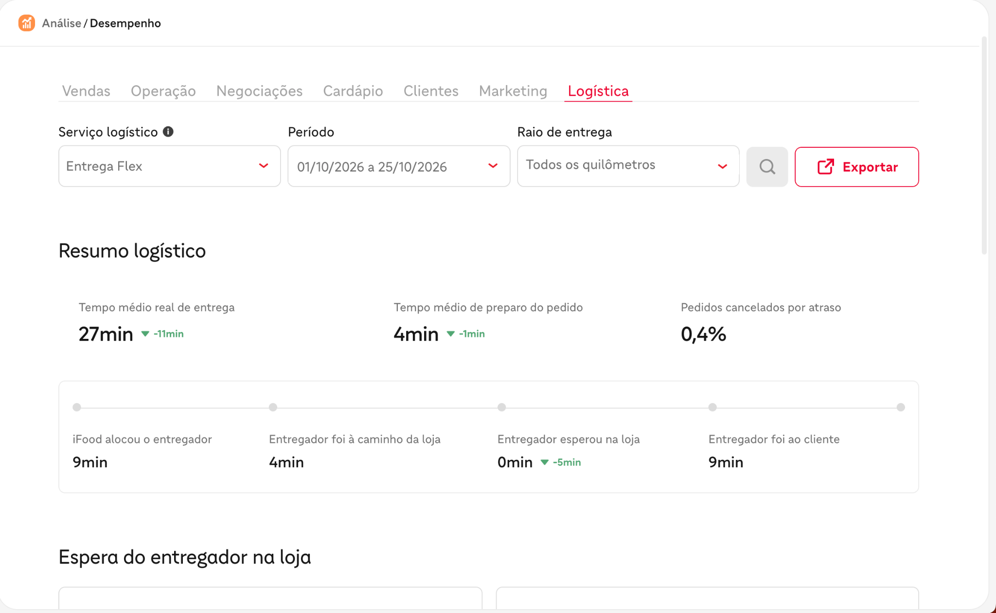Click the iFood alocou o entregador label
Screen dimensions: 996x613
(x=142, y=439)
